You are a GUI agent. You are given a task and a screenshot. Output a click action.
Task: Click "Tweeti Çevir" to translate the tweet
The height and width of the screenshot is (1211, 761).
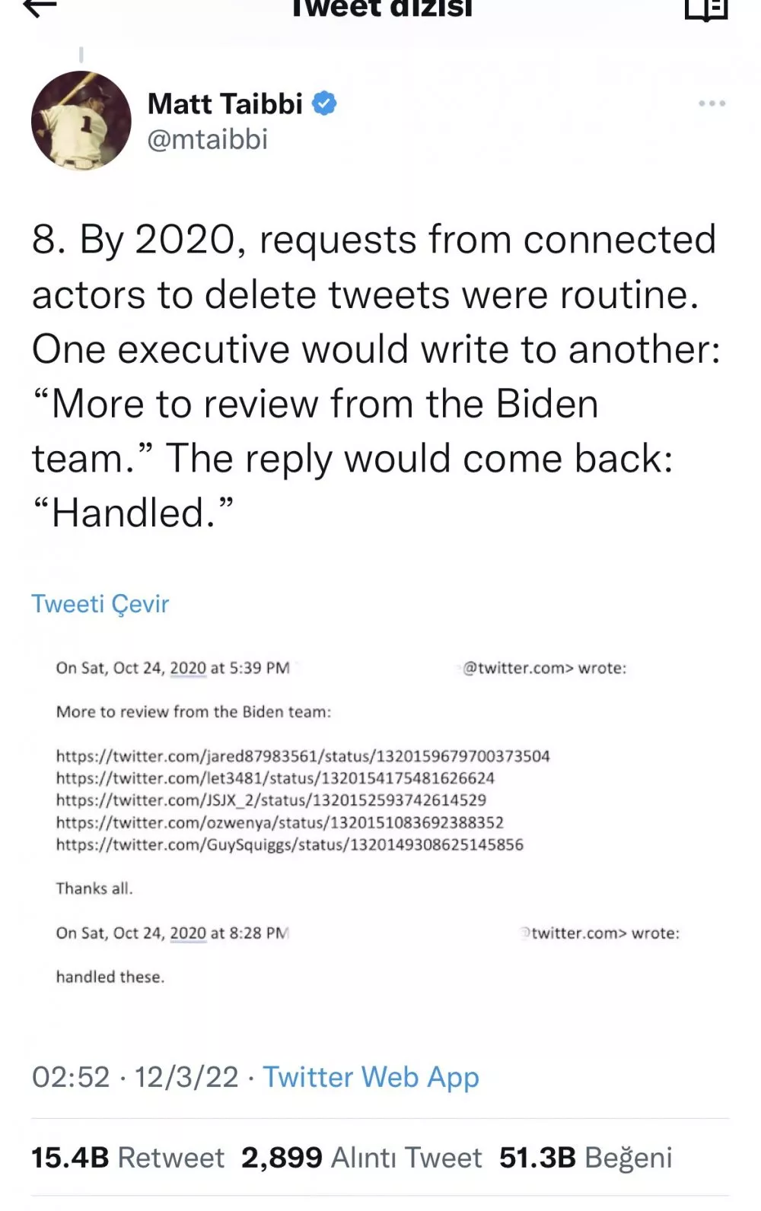[x=100, y=604]
